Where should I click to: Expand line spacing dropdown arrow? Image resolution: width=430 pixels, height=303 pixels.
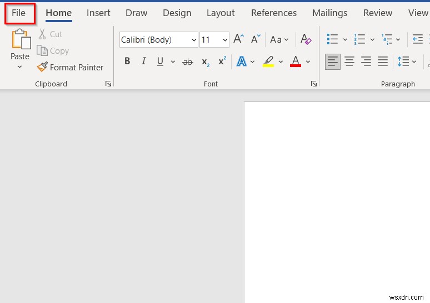tap(414, 62)
